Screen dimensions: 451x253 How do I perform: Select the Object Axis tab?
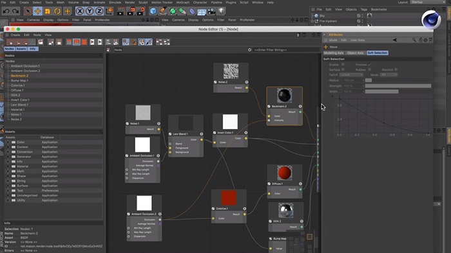tap(355, 53)
